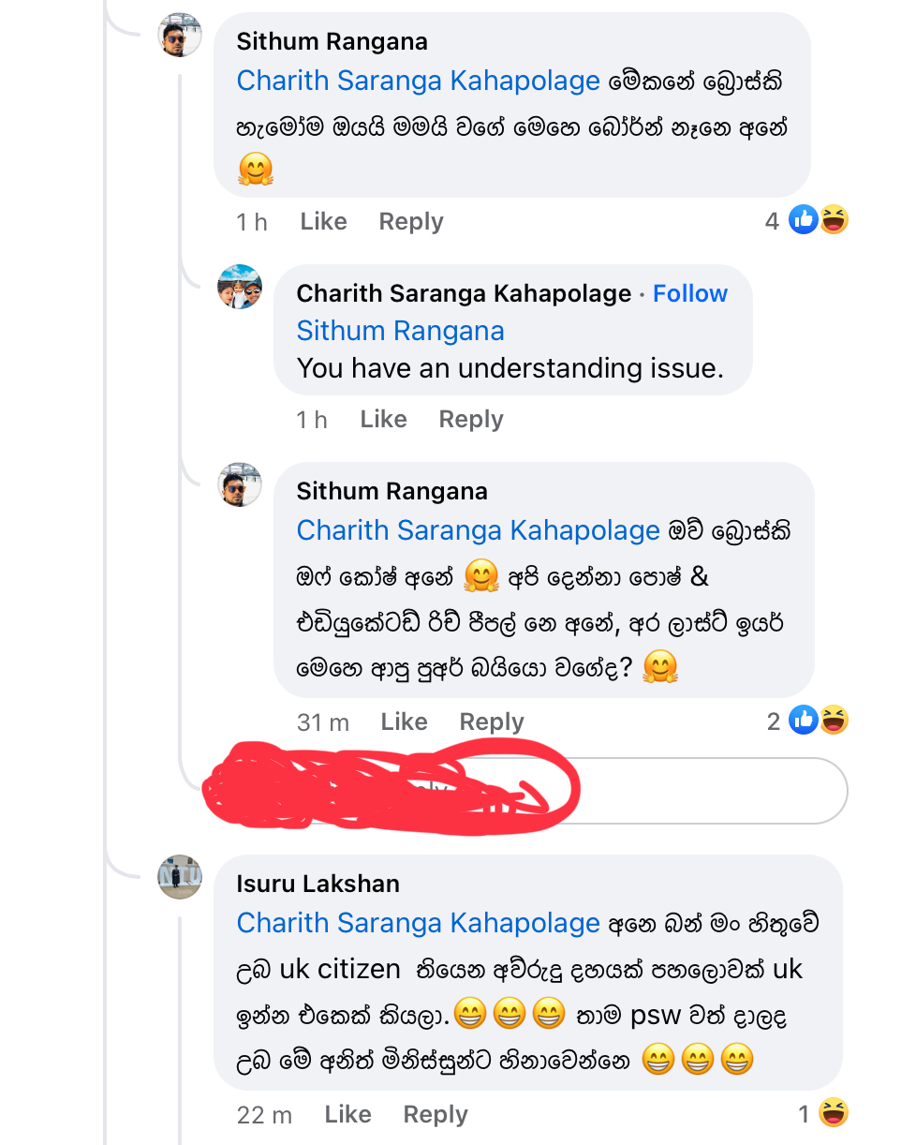
Task: Like the 'understanding issue' comment
Action: pos(383,420)
